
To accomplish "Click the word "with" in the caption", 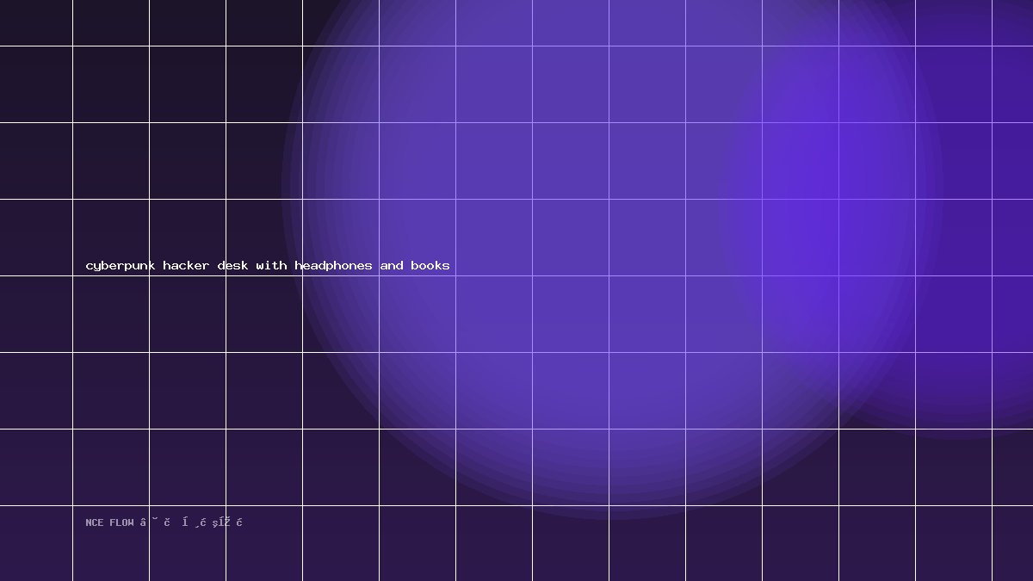I will 271,265.
